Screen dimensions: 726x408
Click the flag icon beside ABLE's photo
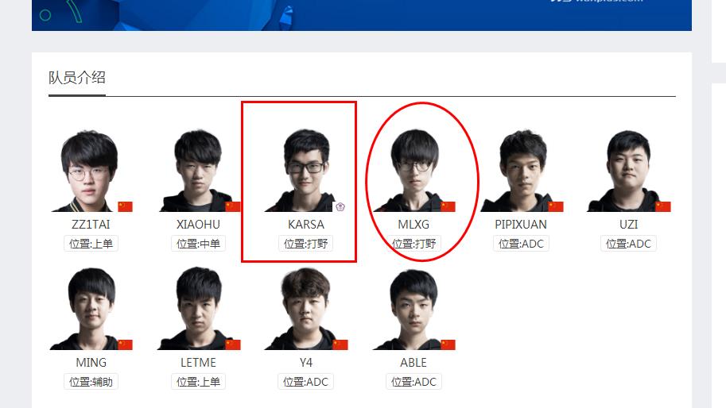click(448, 344)
